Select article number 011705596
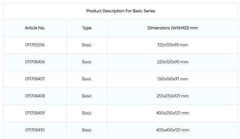 pyautogui.click(x=35, y=45)
